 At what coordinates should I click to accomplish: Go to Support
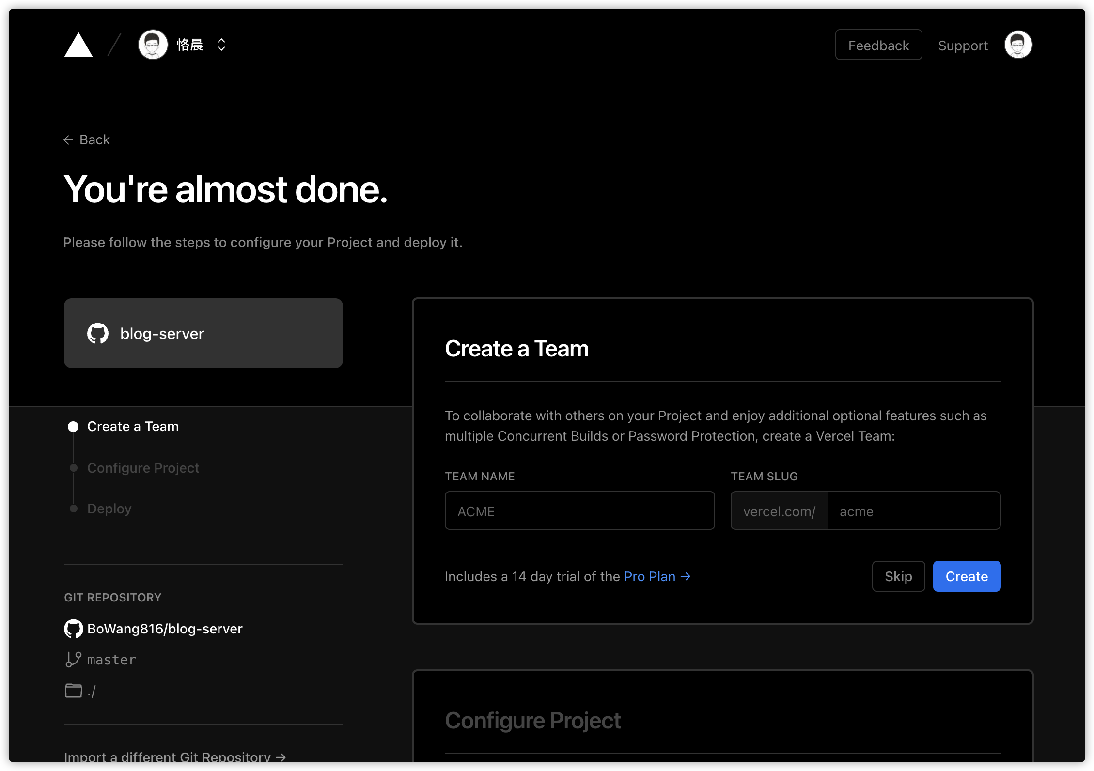pos(963,46)
